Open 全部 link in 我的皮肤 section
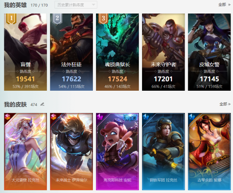 click(225, 104)
